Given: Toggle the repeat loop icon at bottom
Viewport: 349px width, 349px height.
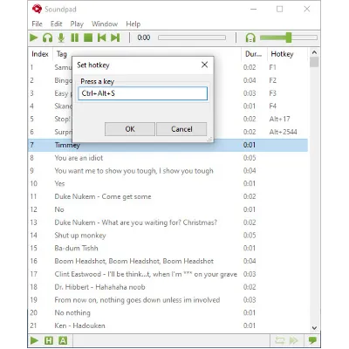Looking at the screenshot, I should tap(280, 340).
